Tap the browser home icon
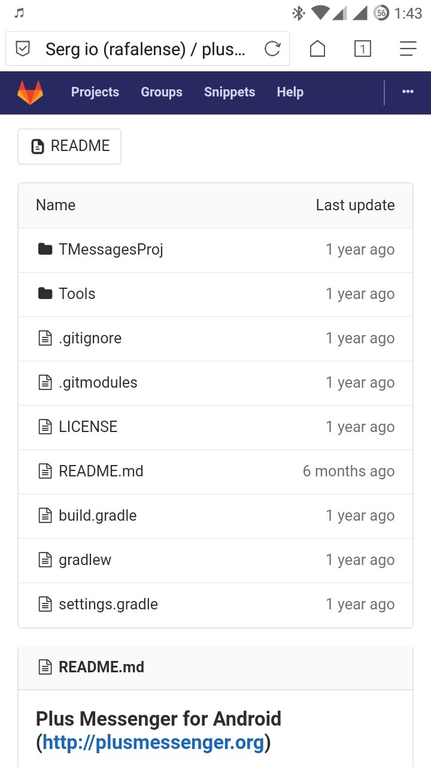 coord(317,49)
